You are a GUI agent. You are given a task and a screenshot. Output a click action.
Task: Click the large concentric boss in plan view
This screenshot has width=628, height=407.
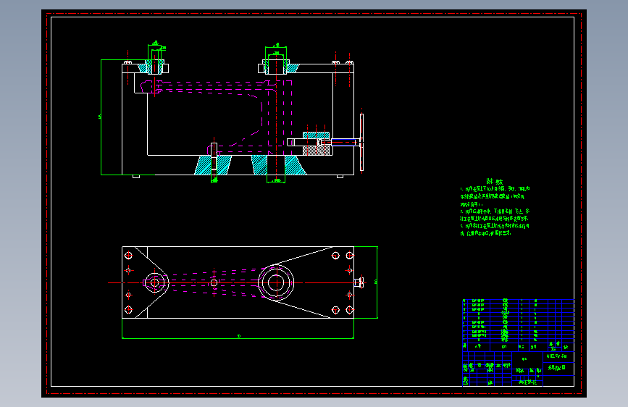click(276, 283)
